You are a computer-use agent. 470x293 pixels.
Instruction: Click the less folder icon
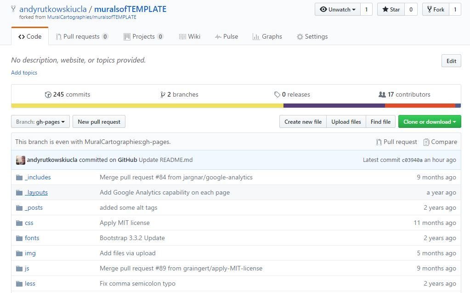click(19, 283)
